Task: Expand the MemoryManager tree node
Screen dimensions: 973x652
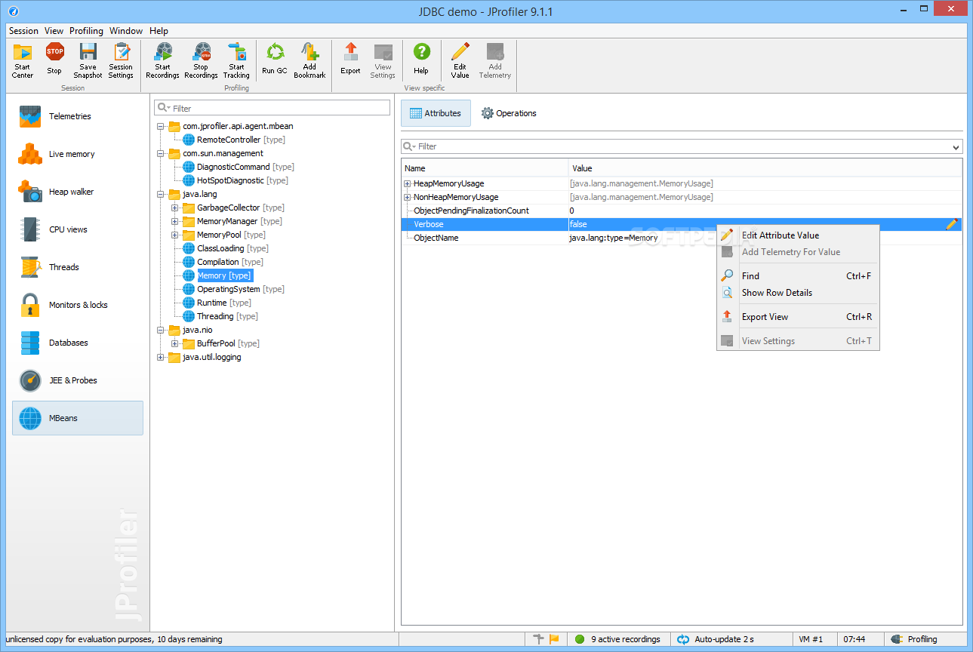Action: (175, 221)
